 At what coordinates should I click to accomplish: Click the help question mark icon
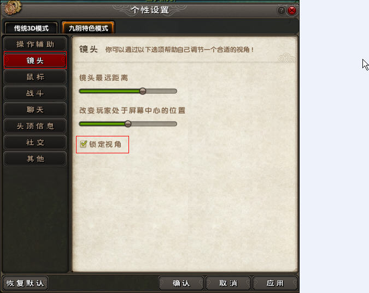click(281, 10)
